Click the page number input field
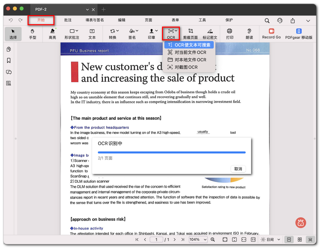Image resolution: width=320 pixels, height=248 pixels. [x=156, y=240]
